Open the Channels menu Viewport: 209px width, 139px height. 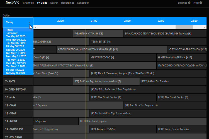pyautogui.click(x=28, y=3)
